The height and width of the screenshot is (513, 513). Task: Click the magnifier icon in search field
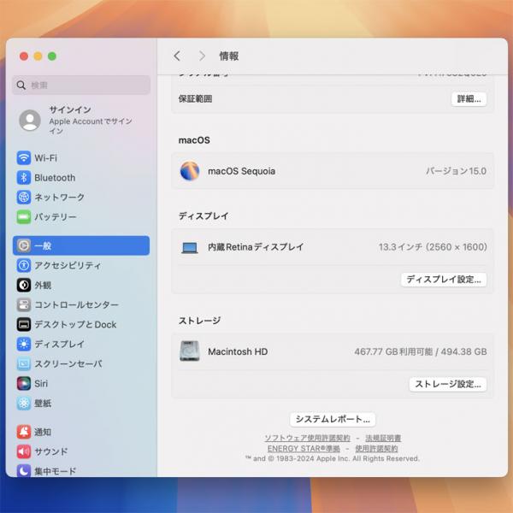[x=21, y=85]
